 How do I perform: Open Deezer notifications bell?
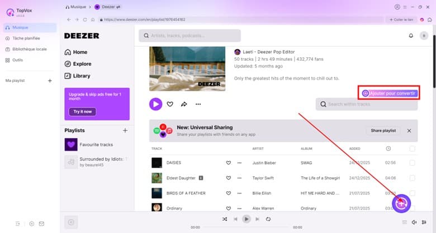pos(411,36)
